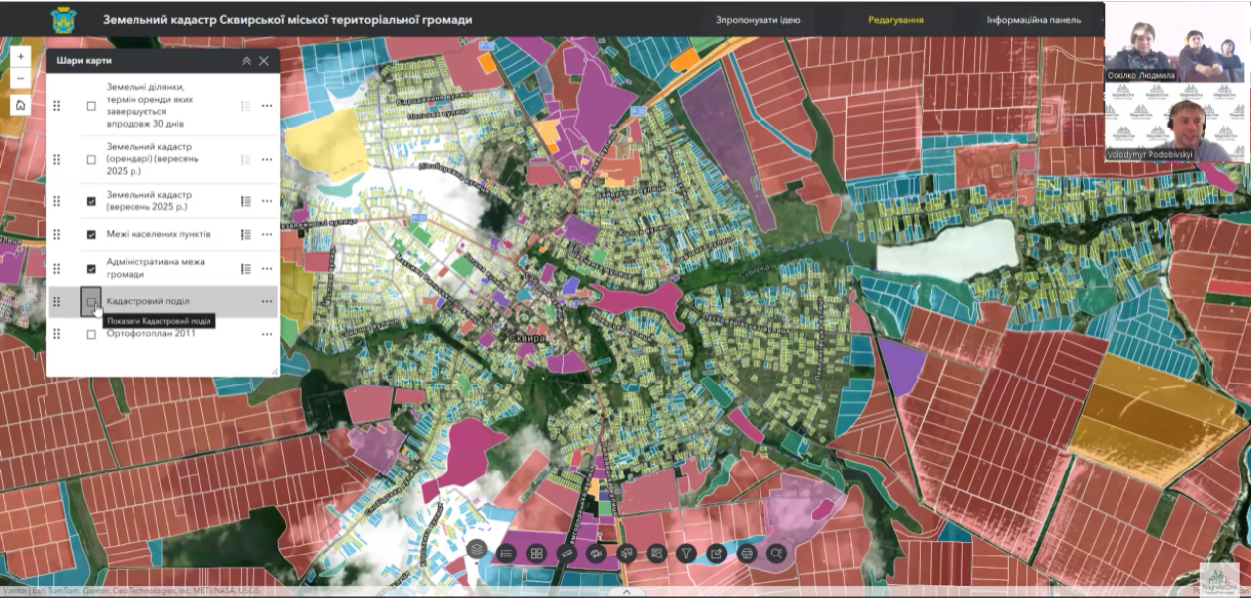Close the Шари карти panel
This screenshot has height=598, width=1251.
coord(264,61)
